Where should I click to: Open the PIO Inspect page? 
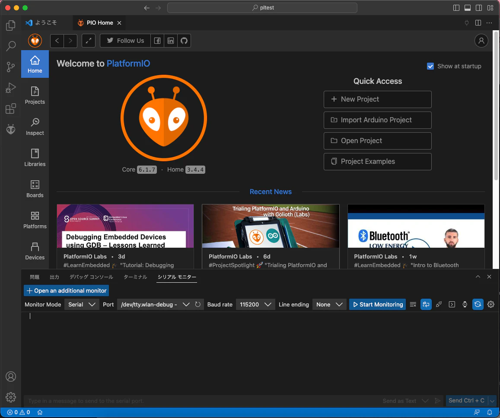coord(35,127)
